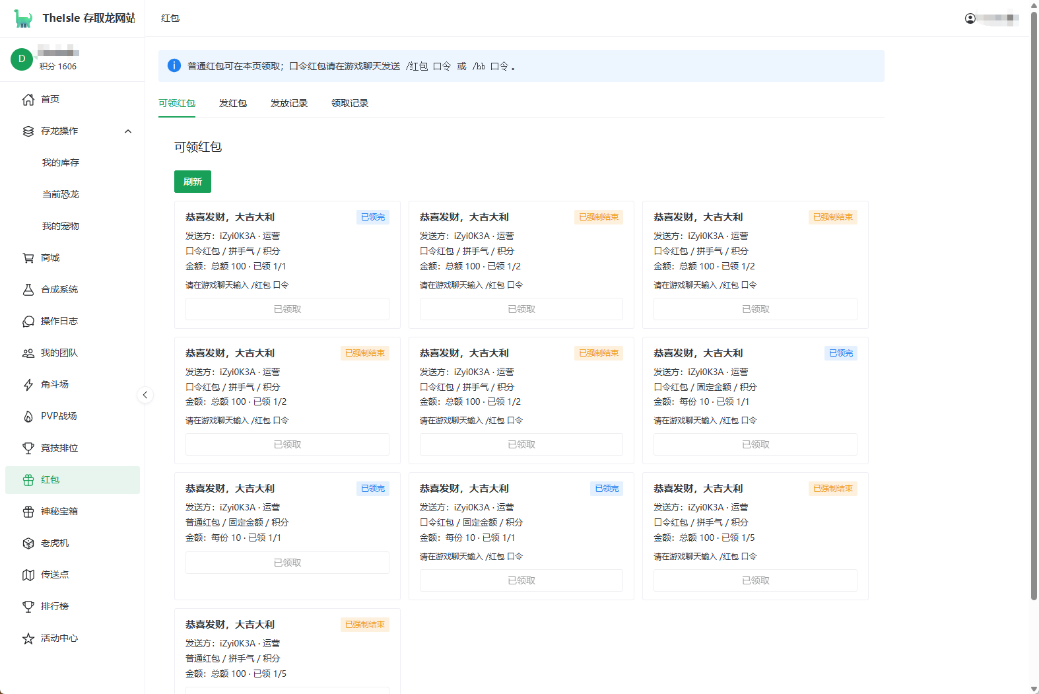Click text 普通红包 / 固定金额 / 积分
This screenshot has height=694, width=1039.
coord(237,522)
